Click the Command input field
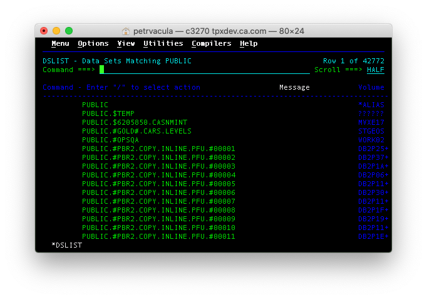This screenshot has height=299, width=427. (205, 70)
